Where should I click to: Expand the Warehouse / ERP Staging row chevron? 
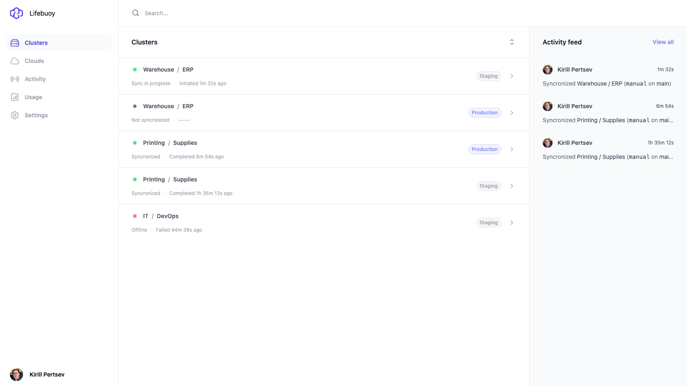(x=512, y=76)
